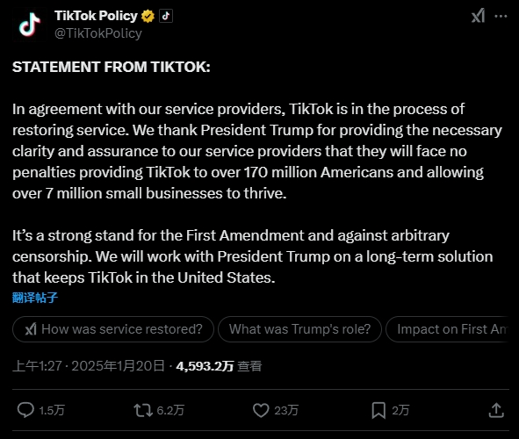The width and height of the screenshot is (519, 439).
Task: Open the TikTok Policy display name
Action: click(96, 16)
